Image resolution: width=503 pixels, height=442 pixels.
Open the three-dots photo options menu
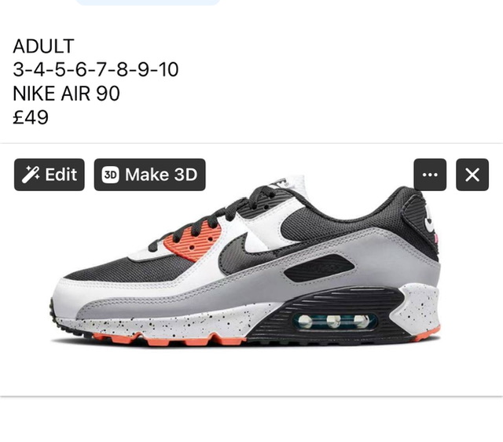point(430,175)
